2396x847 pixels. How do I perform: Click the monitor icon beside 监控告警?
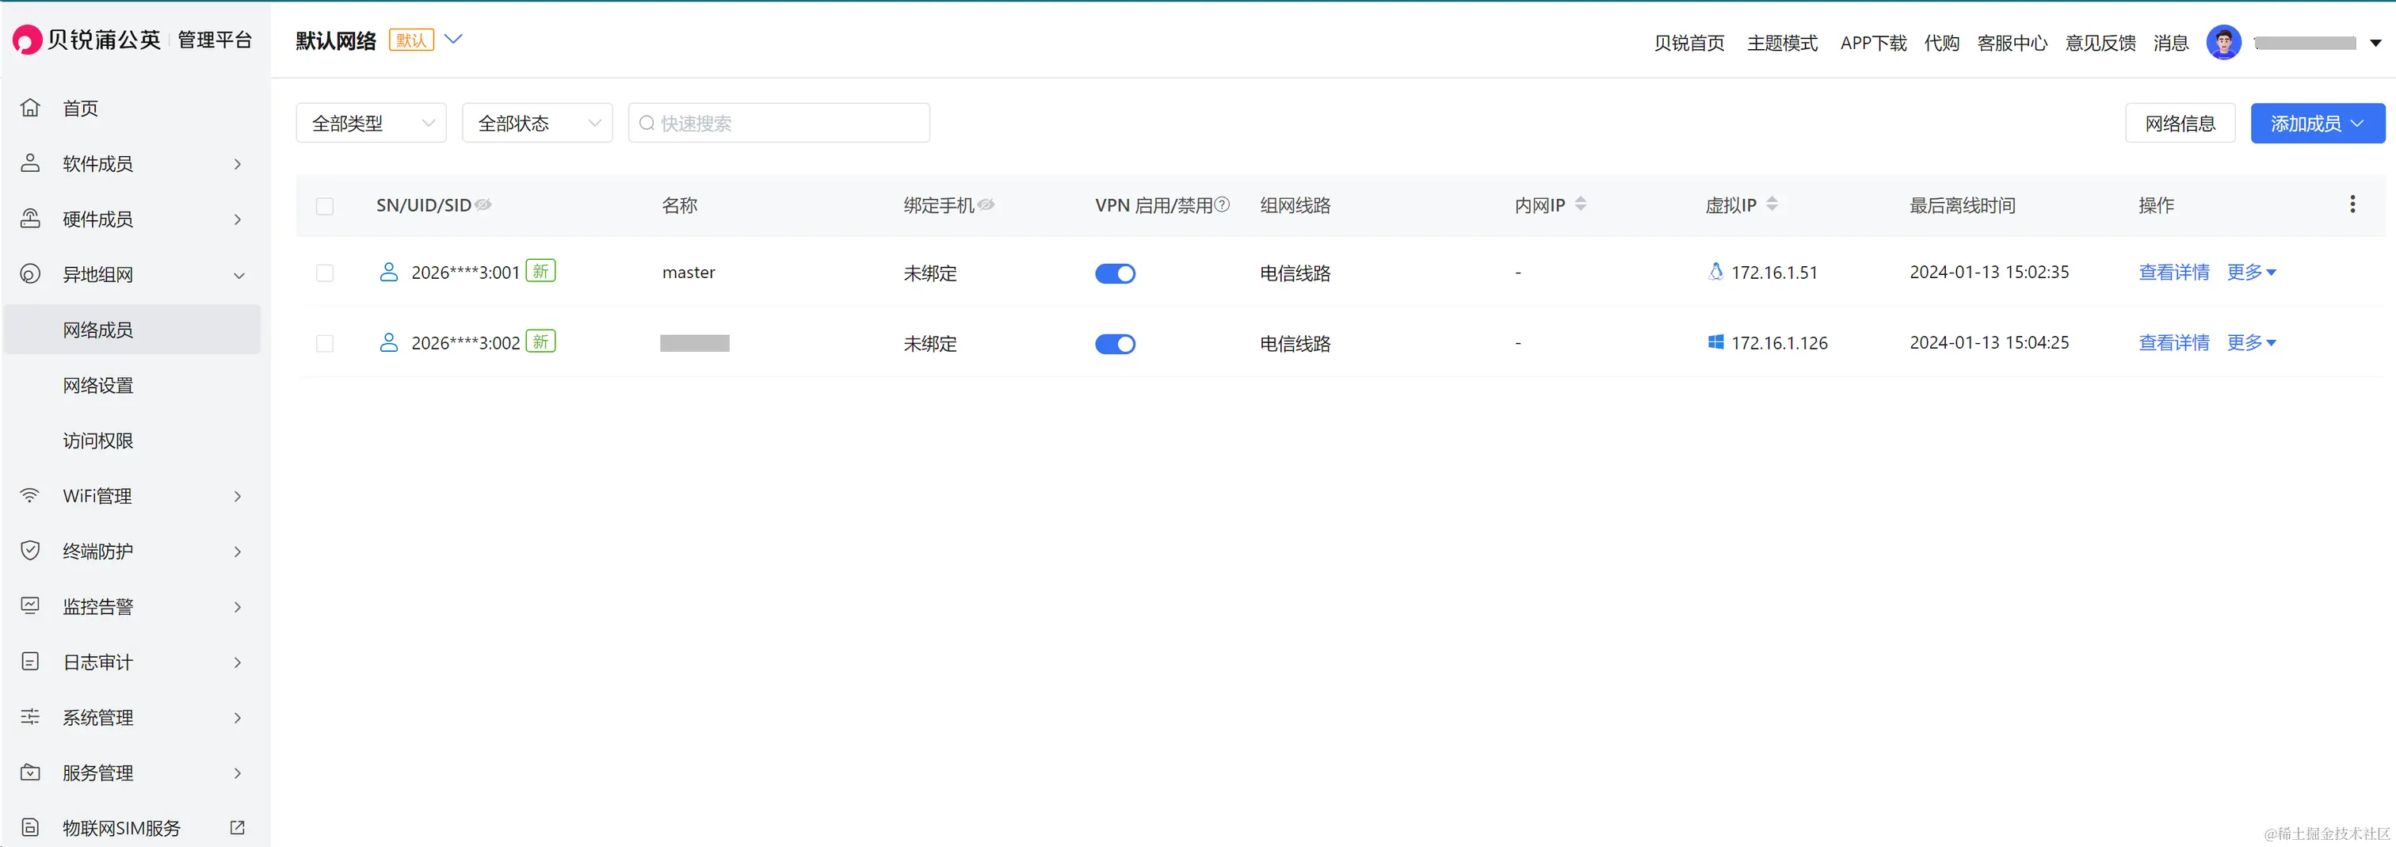[31, 606]
